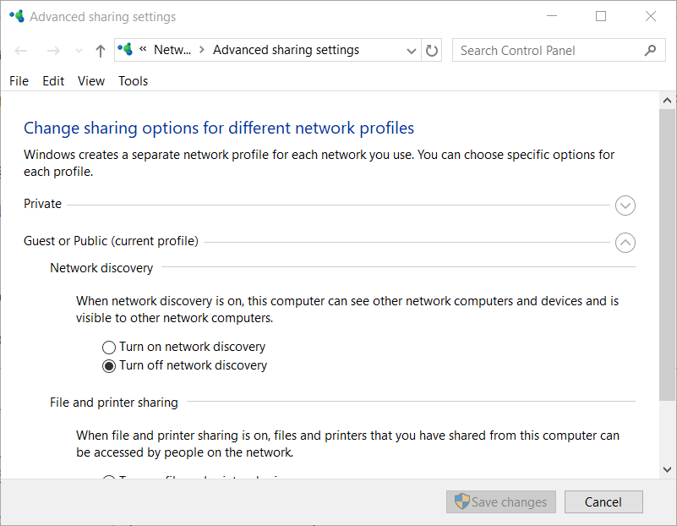The height and width of the screenshot is (526, 677).
Task: Click the network sharing icon in address bar
Action: (x=125, y=49)
